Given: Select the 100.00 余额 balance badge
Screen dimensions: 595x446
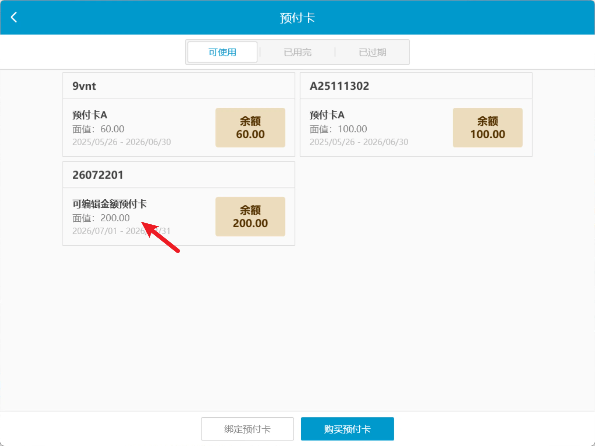Looking at the screenshot, I should tap(488, 128).
